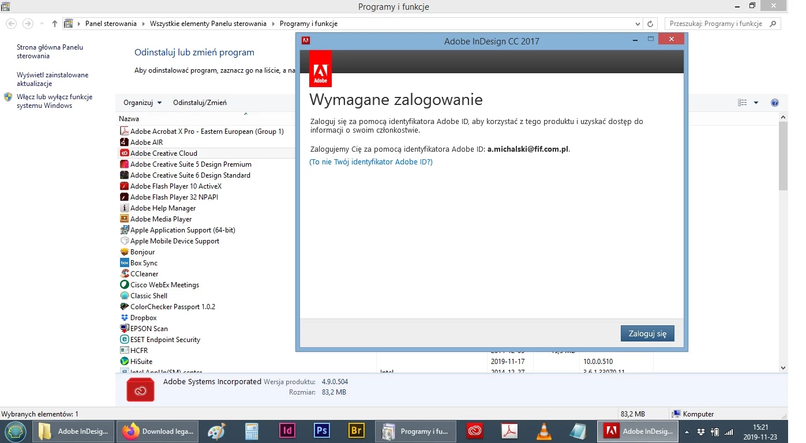Image resolution: width=806 pixels, height=443 pixels.
Task: Select Adobe Acrobat X Pro icon in list
Action: (124, 132)
